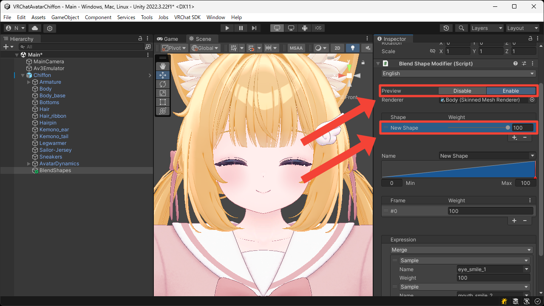Click the Max value input field

[525, 183]
